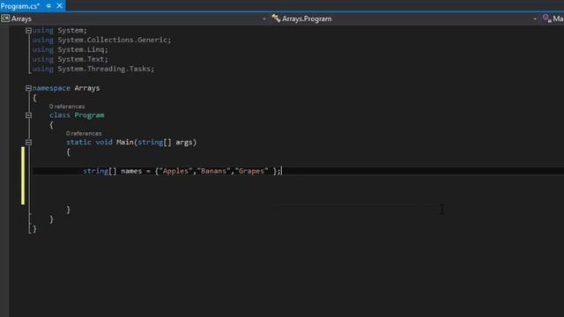This screenshot has height=317, width=564.
Task: Click 'Main' method name
Action: 125,143
